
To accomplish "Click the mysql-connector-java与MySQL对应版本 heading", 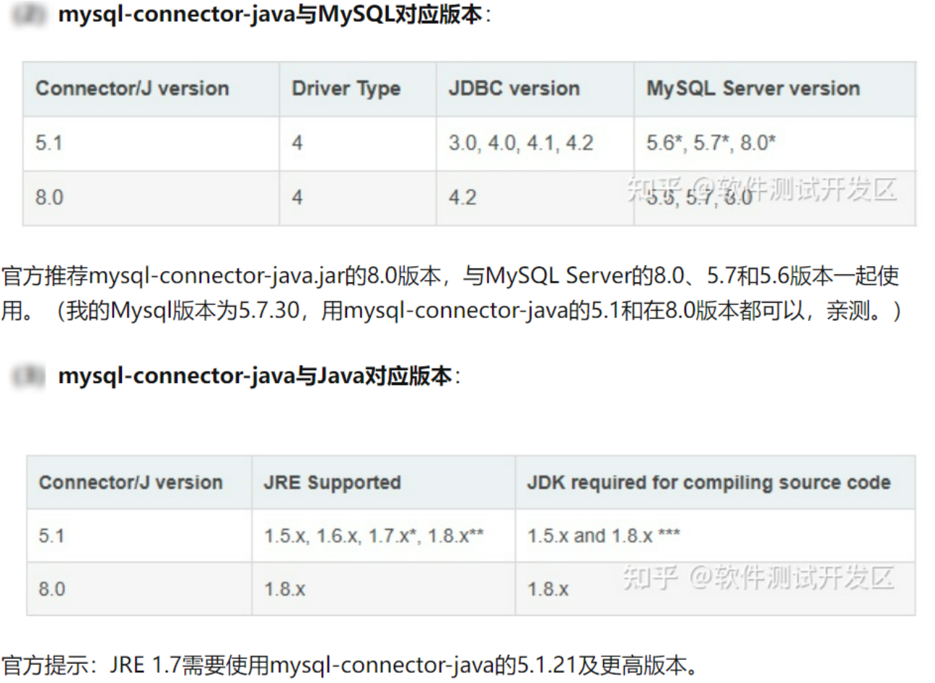I will click(270, 14).
